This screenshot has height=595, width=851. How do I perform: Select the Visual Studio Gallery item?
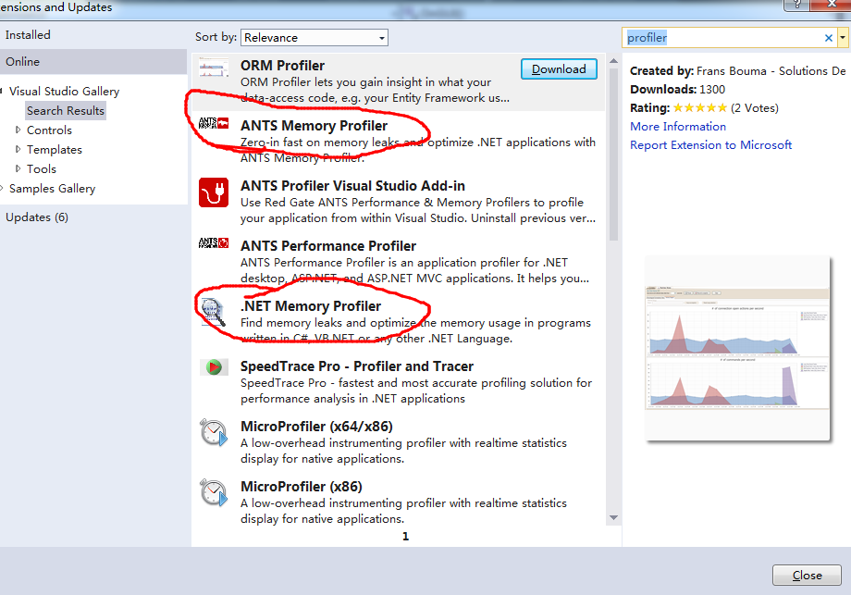(x=64, y=92)
